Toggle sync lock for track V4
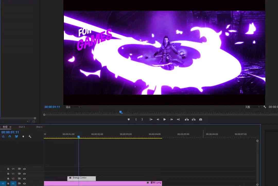The image size is (278, 186). (19, 169)
